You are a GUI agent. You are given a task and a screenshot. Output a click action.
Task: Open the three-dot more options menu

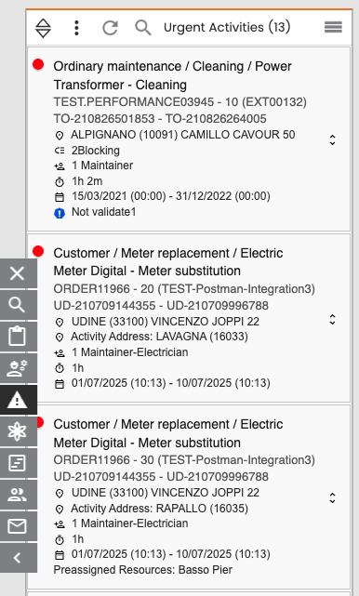point(76,28)
